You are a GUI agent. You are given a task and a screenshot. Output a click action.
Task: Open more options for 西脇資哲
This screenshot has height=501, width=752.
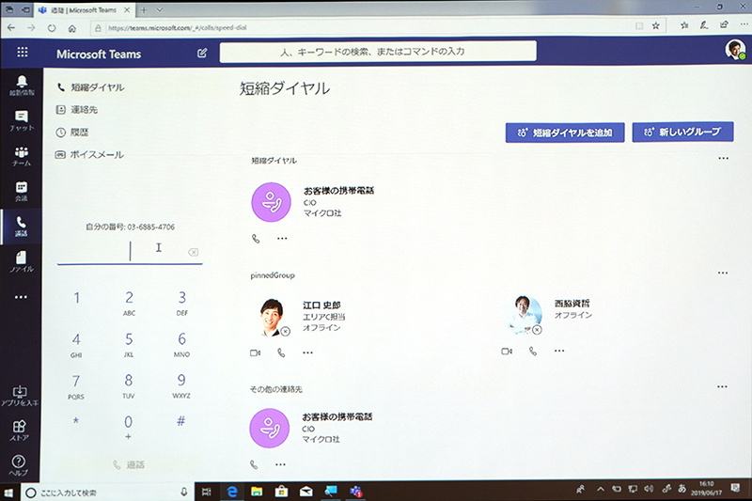(x=559, y=351)
